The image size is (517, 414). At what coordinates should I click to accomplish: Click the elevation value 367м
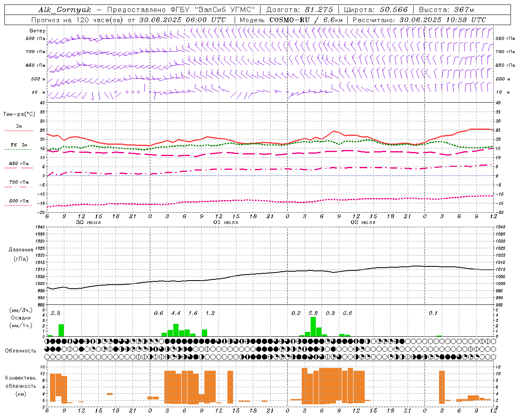(x=464, y=10)
